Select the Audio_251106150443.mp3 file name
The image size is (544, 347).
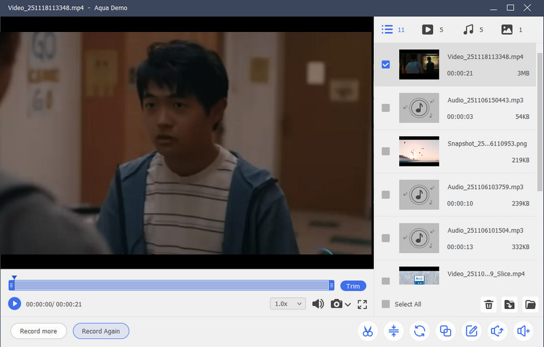[485, 100]
